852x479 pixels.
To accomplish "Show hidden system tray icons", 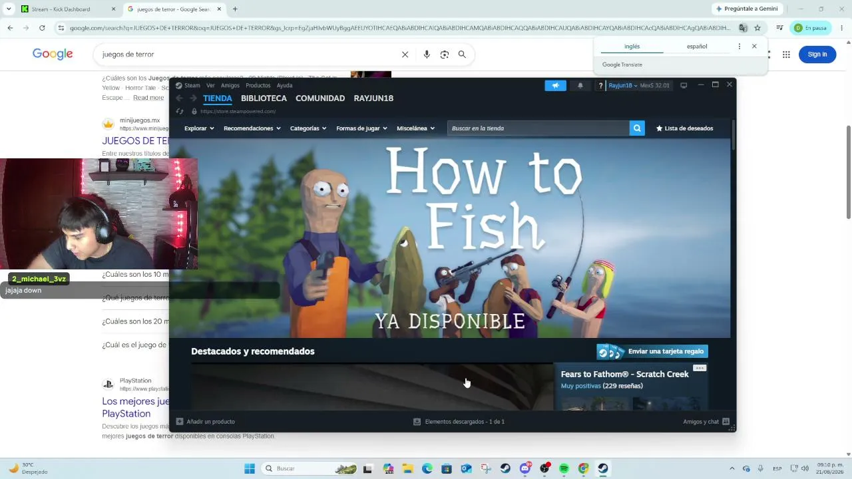I will pos(732,468).
